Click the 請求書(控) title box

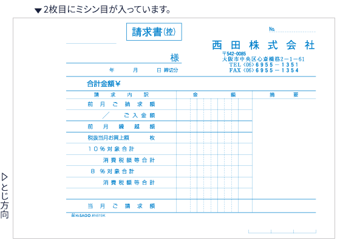pyautogui.click(x=154, y=32)
